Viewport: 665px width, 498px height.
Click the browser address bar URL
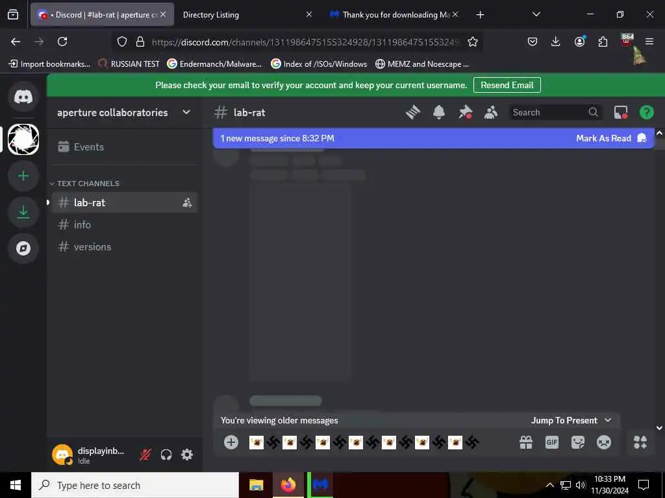pyautogui.click(x=305, y=42)
